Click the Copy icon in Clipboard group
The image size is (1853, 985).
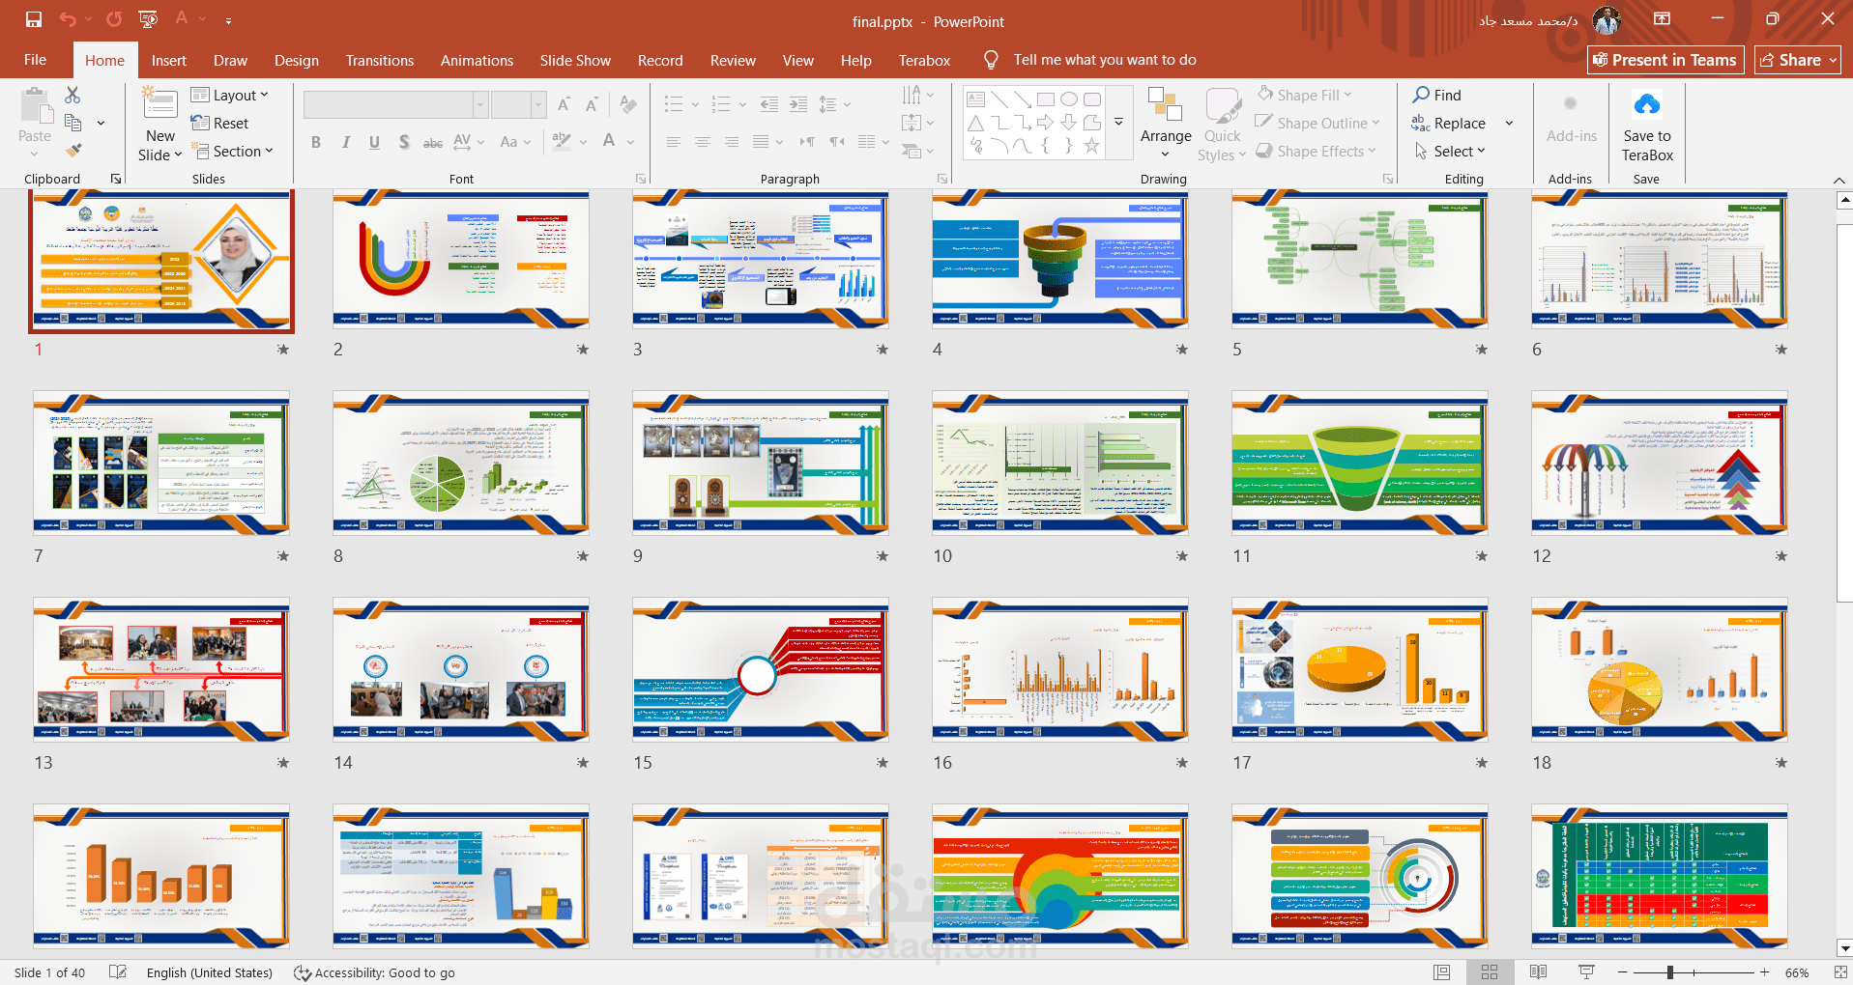pyautogui.click(x=73, y=123)
